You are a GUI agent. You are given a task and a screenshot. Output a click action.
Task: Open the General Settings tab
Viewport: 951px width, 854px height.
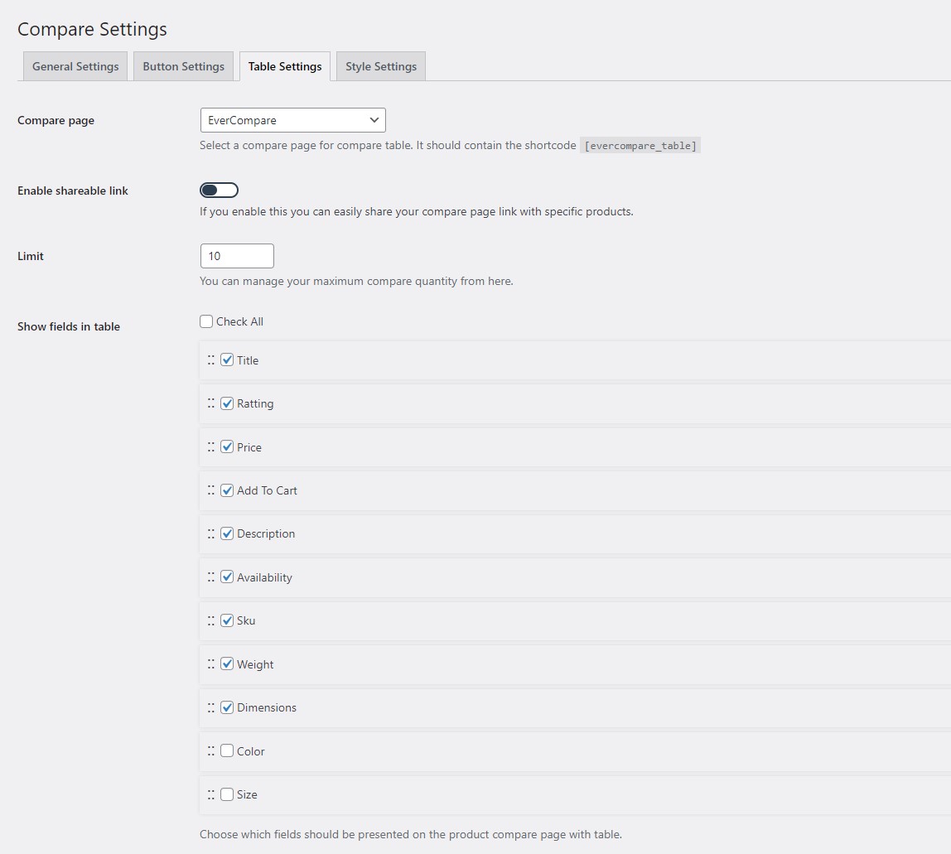tap(75, 66)
